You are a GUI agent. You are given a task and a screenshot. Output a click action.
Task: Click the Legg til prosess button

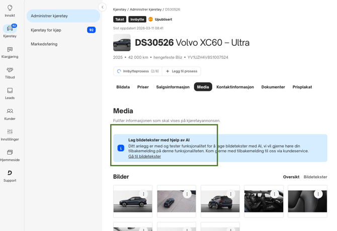[x=182, y=71]
